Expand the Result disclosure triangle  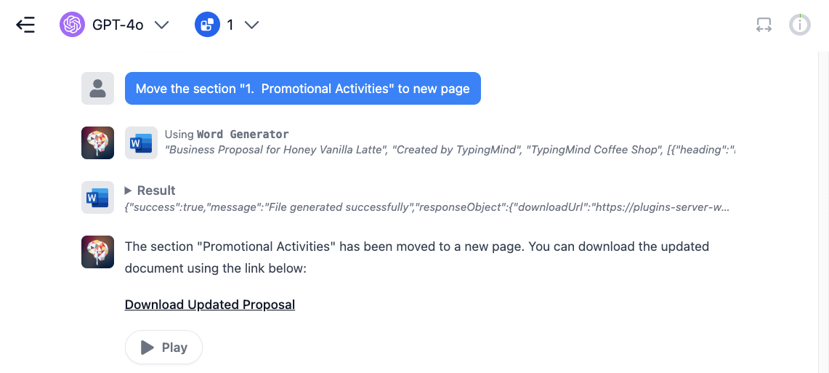(x=128, y=190)
